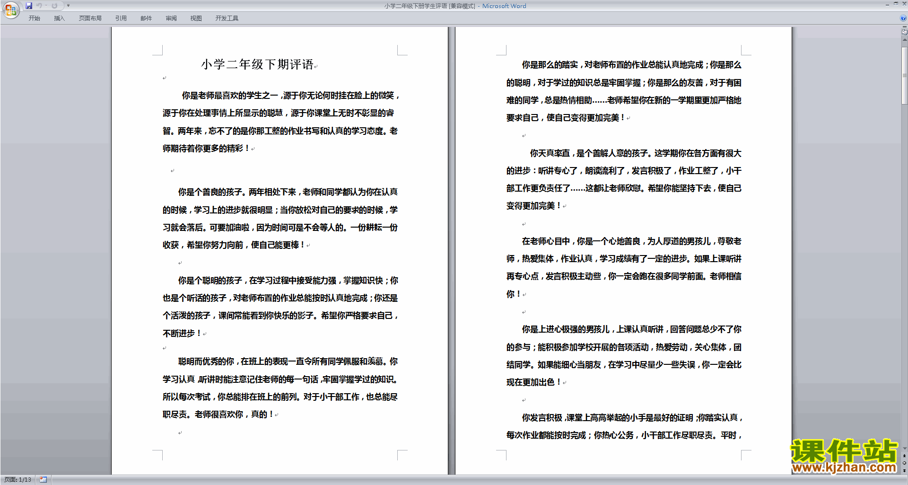Open Microsoft Word Help icon

(903, 18)
